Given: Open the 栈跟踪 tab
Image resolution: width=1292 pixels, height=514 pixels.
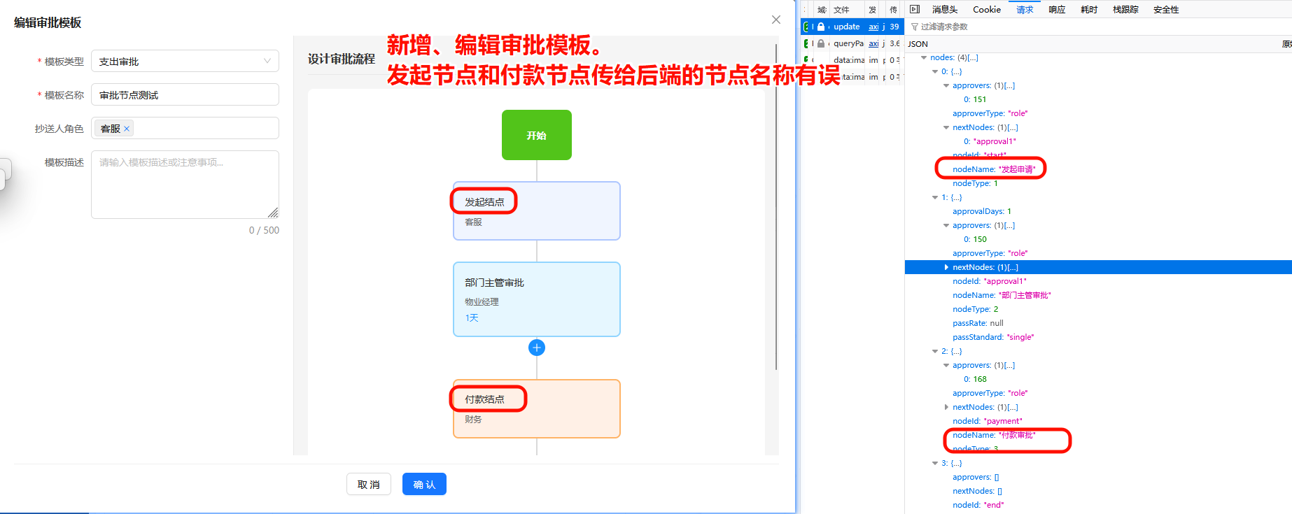Looking at the screenshot, I should pos(1125,9).
